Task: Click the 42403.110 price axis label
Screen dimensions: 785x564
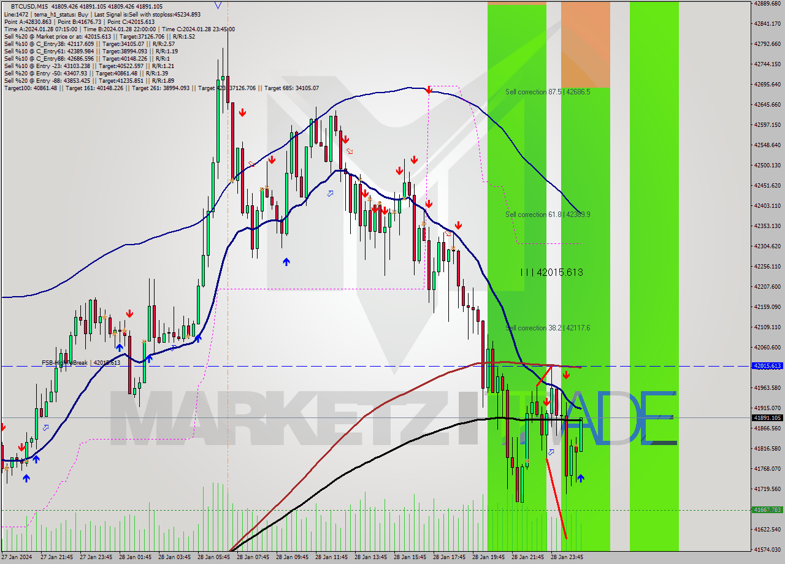Action: click(x=768, y=205)
